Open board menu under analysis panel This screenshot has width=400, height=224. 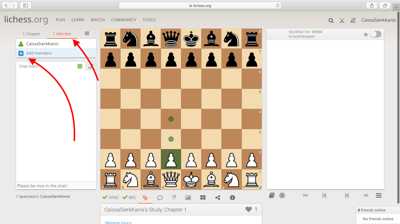click(379, 195)
